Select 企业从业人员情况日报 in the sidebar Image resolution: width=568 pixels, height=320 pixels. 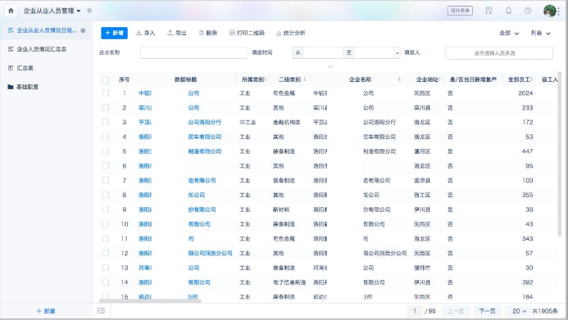47,30
